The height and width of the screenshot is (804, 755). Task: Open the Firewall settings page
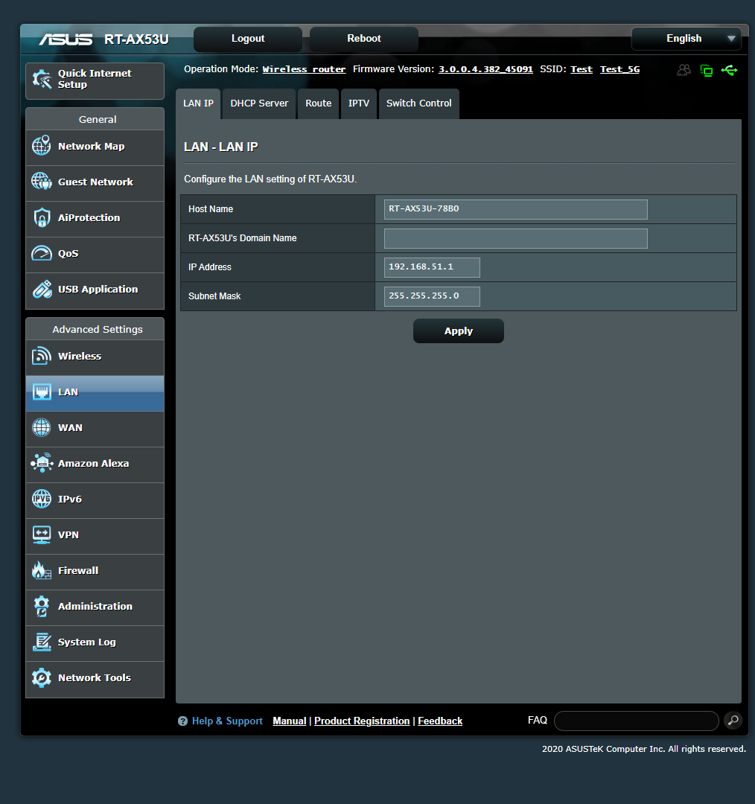95,572
